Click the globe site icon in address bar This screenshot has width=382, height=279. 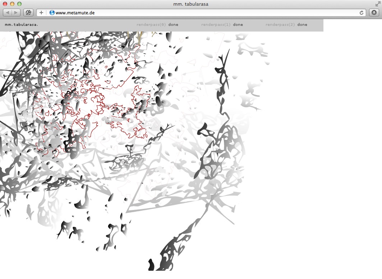(52, 13)
